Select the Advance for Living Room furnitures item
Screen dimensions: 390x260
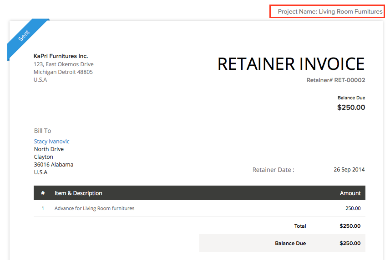94,208
